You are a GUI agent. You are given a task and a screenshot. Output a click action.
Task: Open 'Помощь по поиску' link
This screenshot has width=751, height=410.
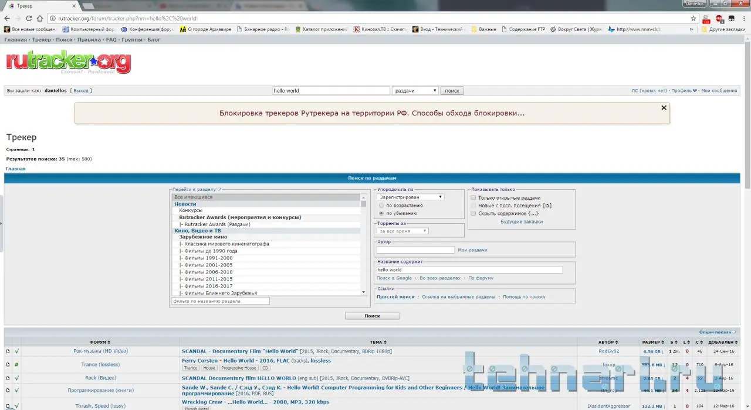click(x=524, y=297)
